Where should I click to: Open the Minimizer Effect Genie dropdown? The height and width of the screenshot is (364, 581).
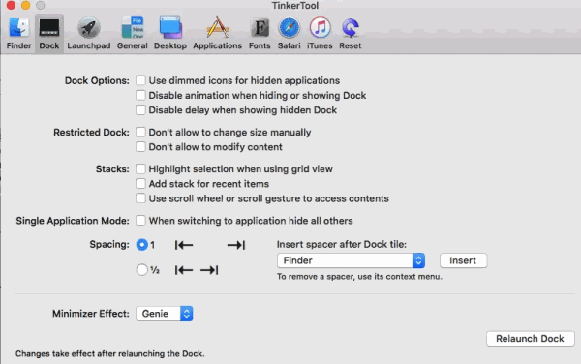(x=165, y=314)
